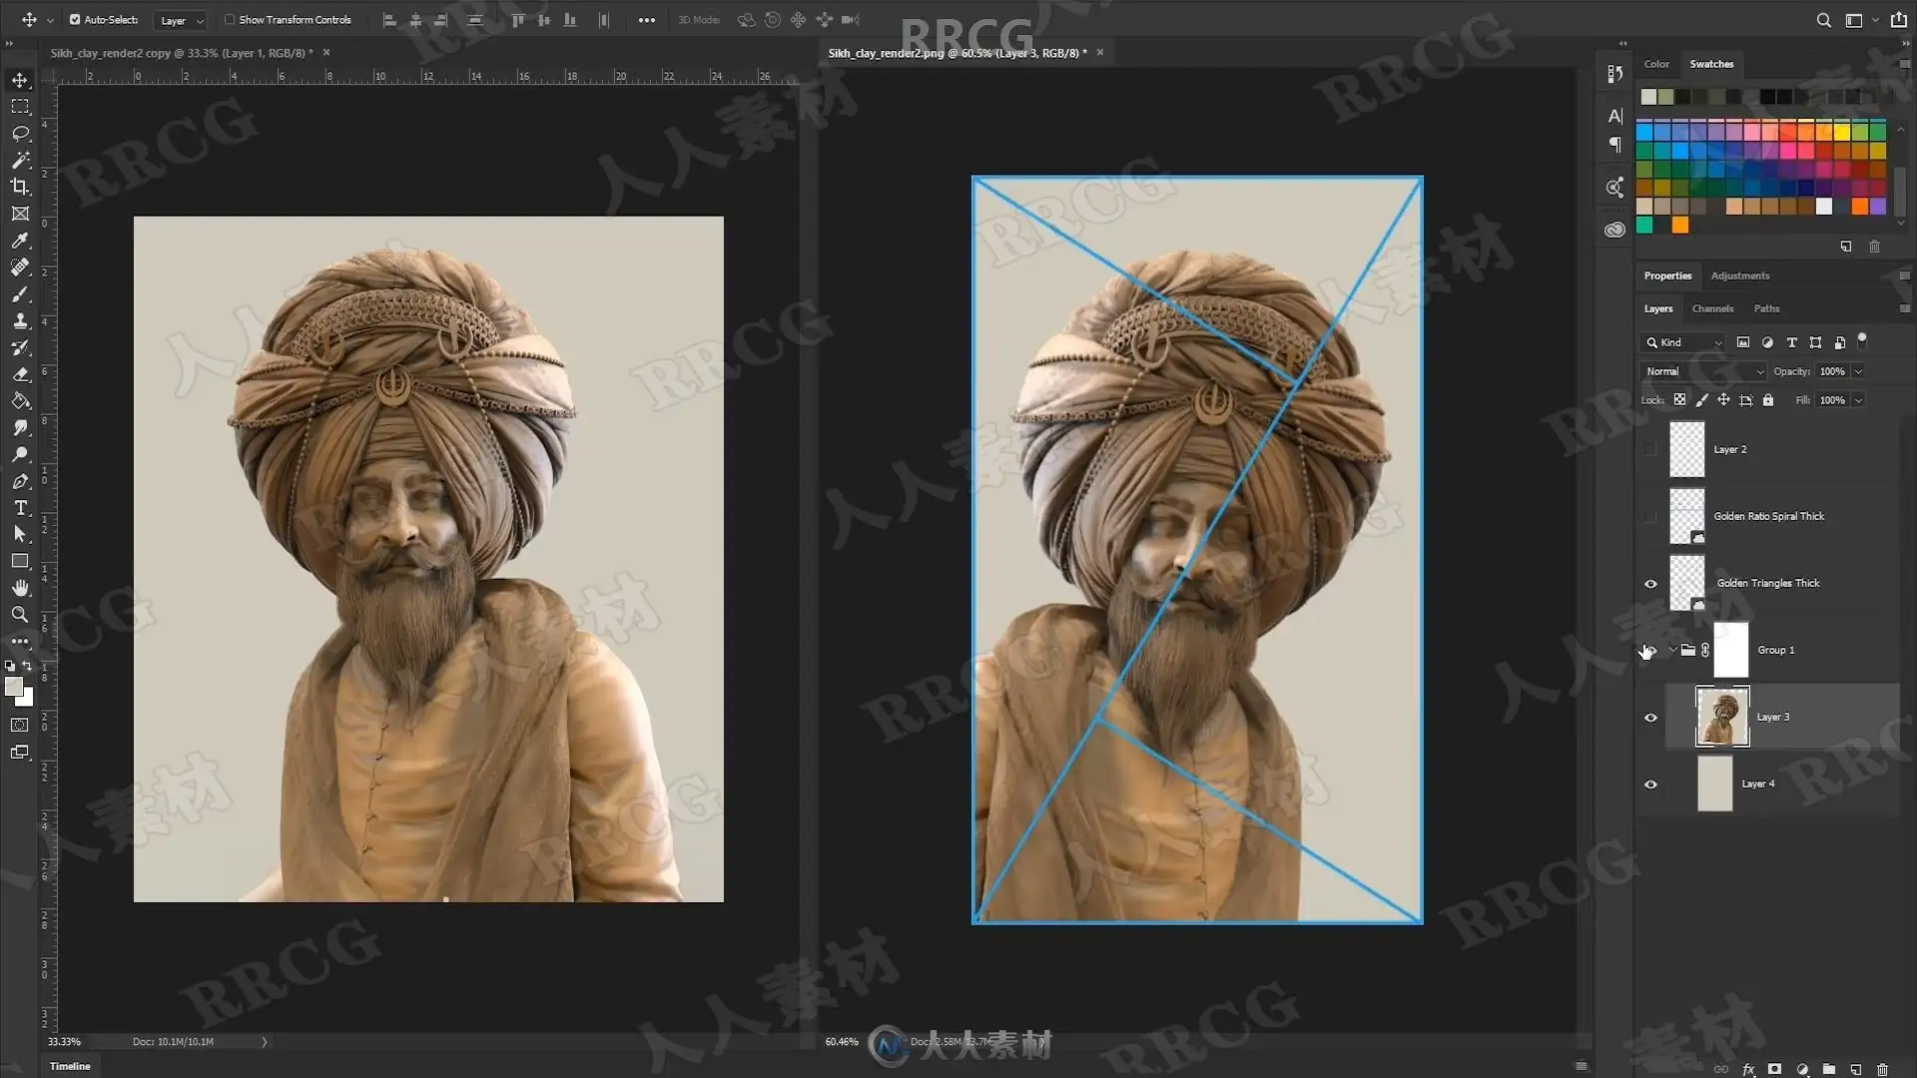Open the Auto-Select Layer dropdown
This screenshot has width=1917, height=1078.
(x=181, y=20)
